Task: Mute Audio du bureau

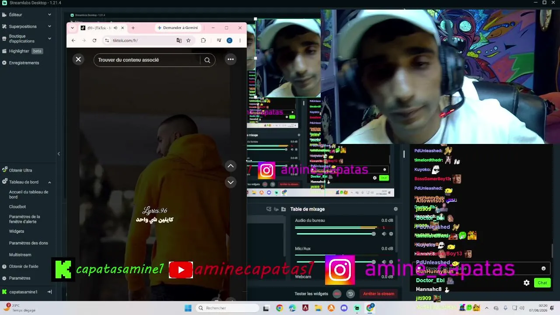Action: [384, 234]
